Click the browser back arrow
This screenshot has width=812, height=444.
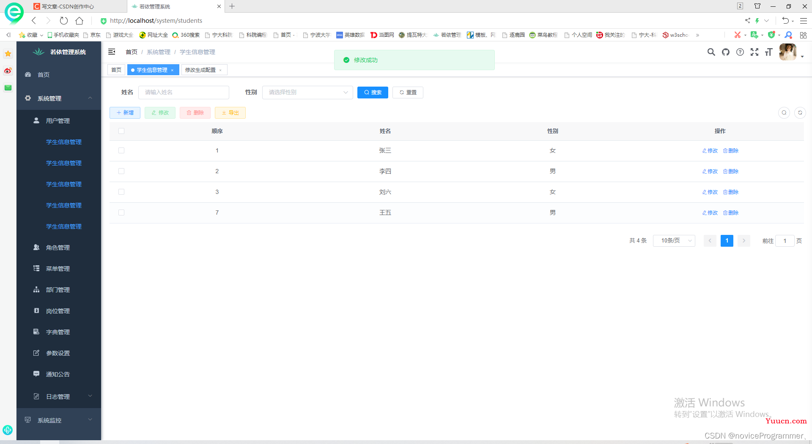[34, 21]
